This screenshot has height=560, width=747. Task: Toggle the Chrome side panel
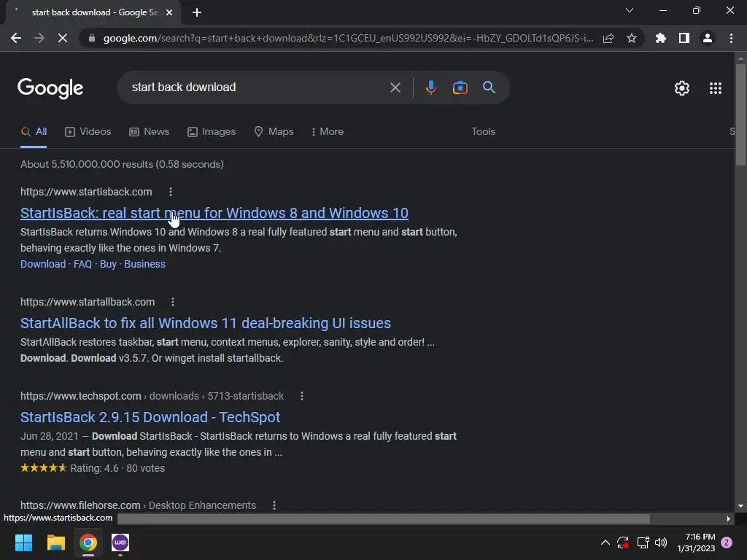coord(684,38)
